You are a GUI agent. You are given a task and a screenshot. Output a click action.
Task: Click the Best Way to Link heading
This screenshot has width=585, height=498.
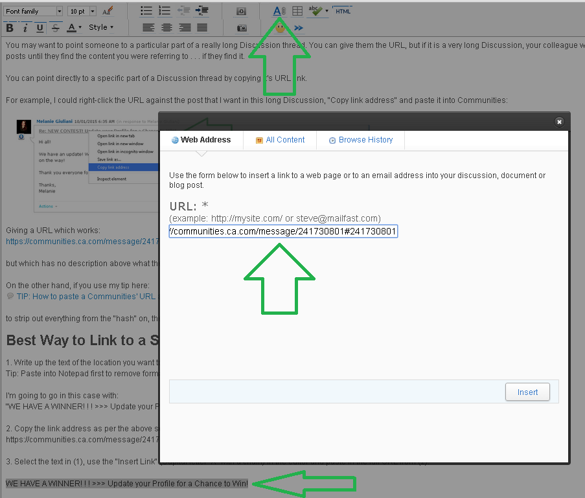pos(82,340)
